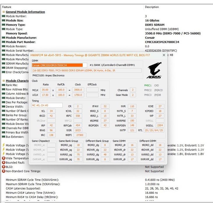
Task: Click the memory chip icon beside Module Revision
Action: [4, 46]
